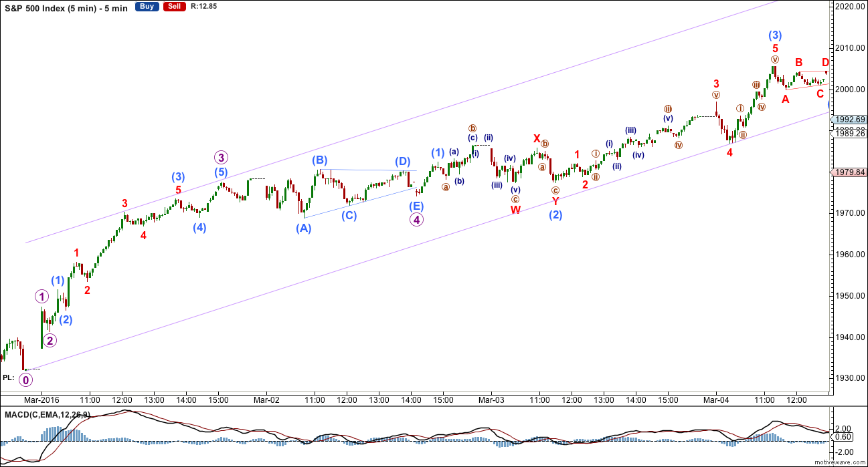The height and width of the screenshot is (467, 868).
Task: Click the PL: label at bottom left
Action: pos(8,377)
